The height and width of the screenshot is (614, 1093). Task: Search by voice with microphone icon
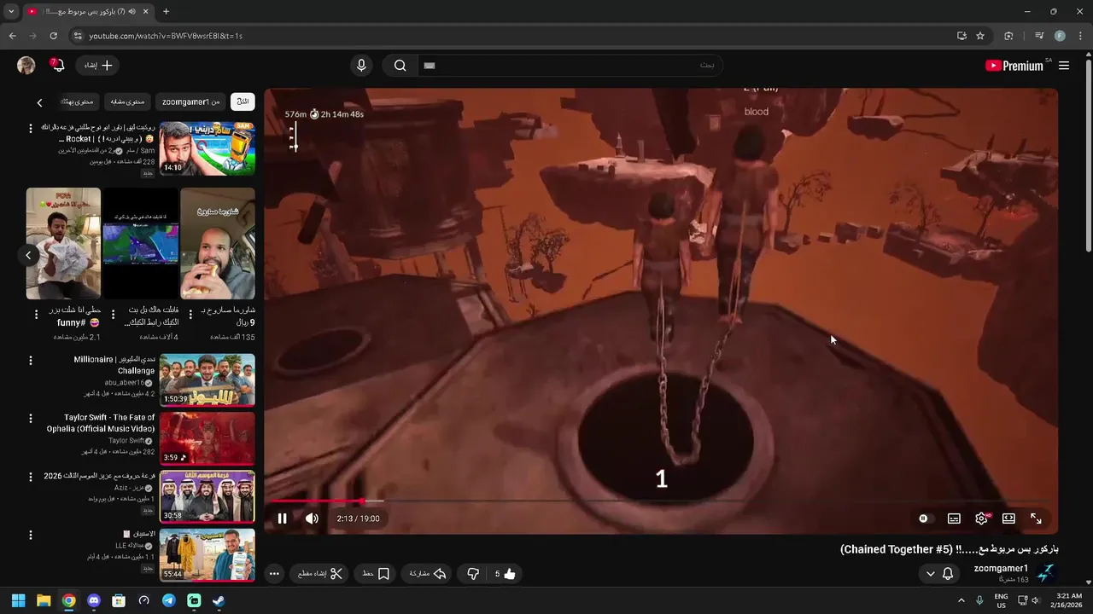[x=361, y=66]
